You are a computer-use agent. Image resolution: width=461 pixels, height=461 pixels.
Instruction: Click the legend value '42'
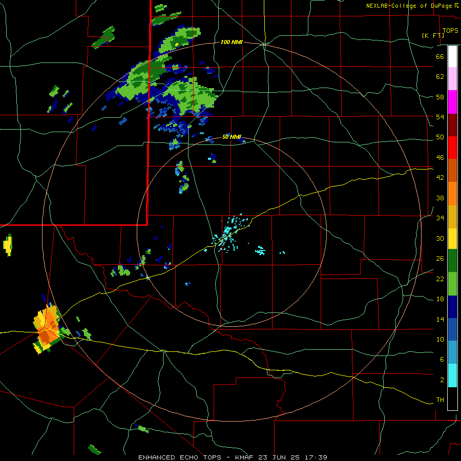point(440,178)
